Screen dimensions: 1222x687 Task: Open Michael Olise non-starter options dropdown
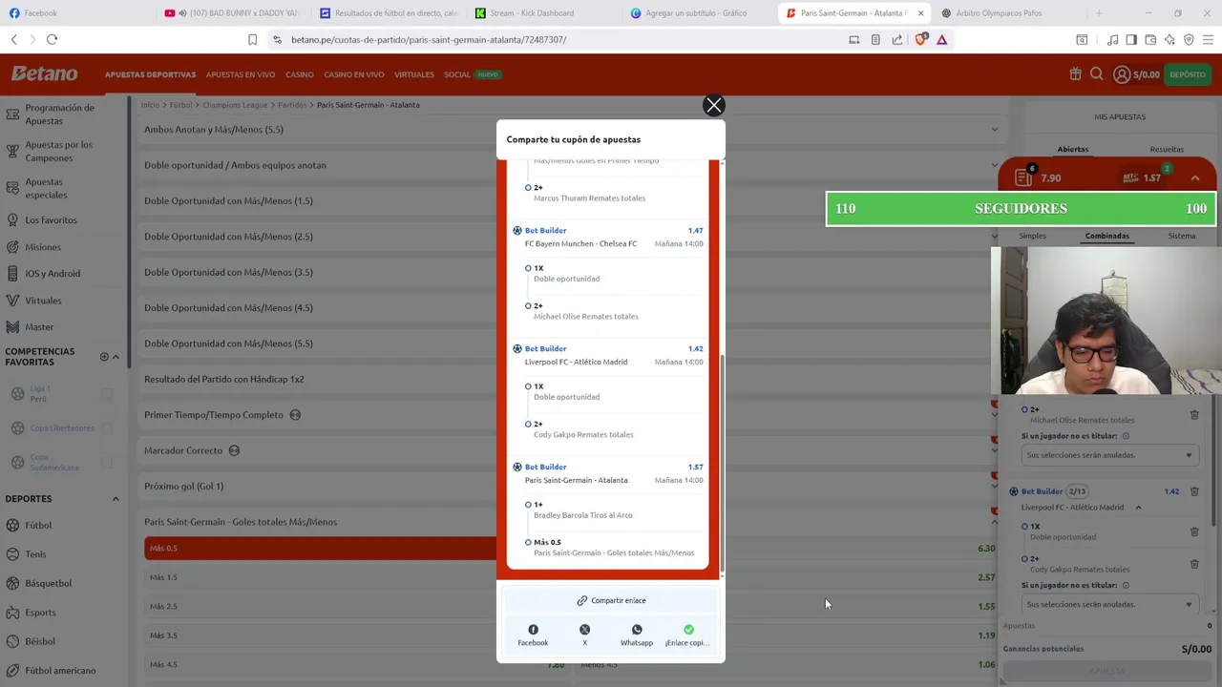coord(1109,455)
